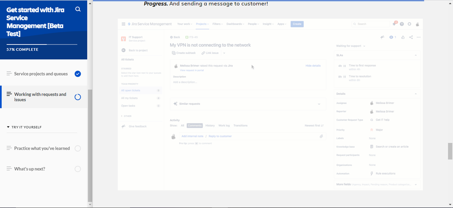
Task: Click the Working with requests progress circle
Action: point(78,97)
